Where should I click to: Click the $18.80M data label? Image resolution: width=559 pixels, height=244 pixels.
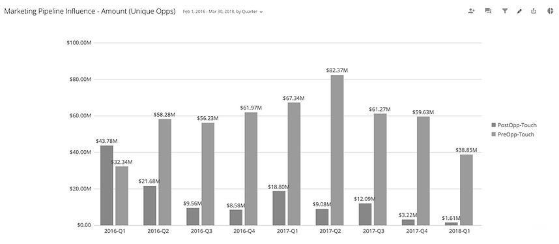click(x=279, y=187)
